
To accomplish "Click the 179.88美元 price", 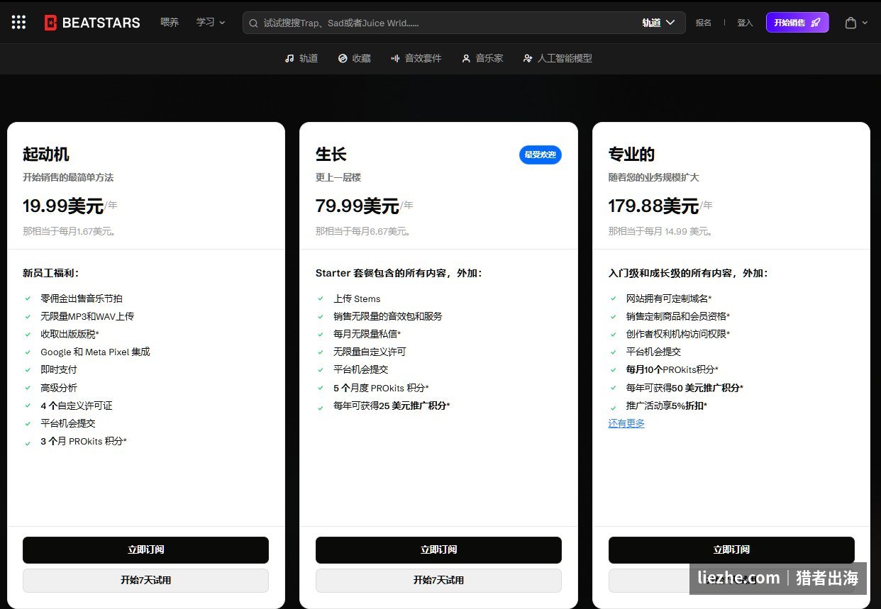I will 653,206.
